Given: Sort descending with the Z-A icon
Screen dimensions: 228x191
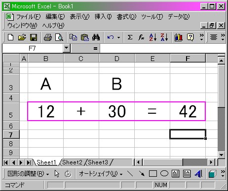Looking at the screenshot, I should tap(164, 37).
